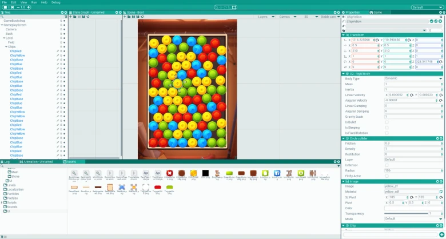The width and height of the screenshot is (446, 239).
Task: Click the filter icon beside the Tree search
Action: [66, 17]
